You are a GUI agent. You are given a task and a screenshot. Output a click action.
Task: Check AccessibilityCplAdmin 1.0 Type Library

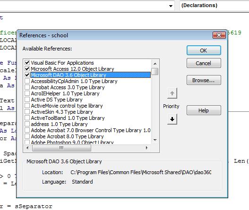point(27,81)
